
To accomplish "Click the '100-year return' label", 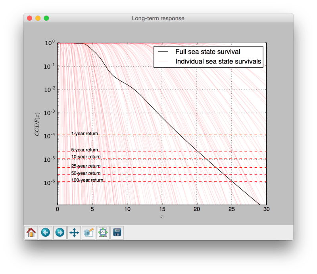I will tap(87, 180).
